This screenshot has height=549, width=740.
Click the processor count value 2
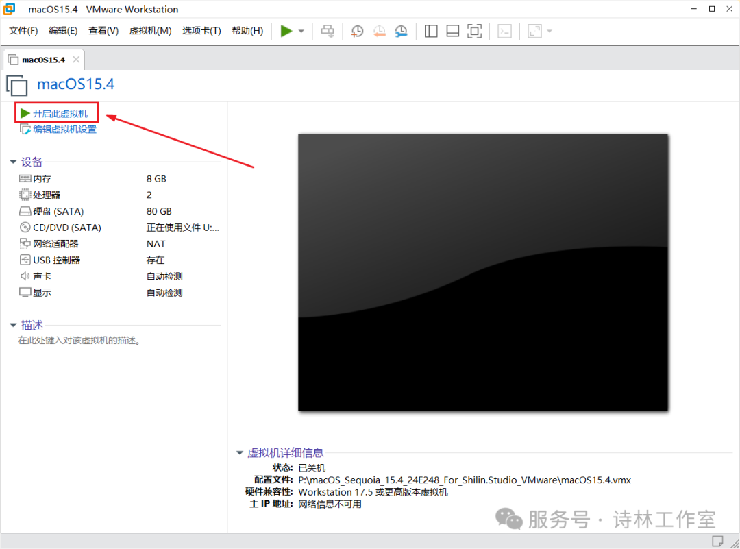(149, 195)
